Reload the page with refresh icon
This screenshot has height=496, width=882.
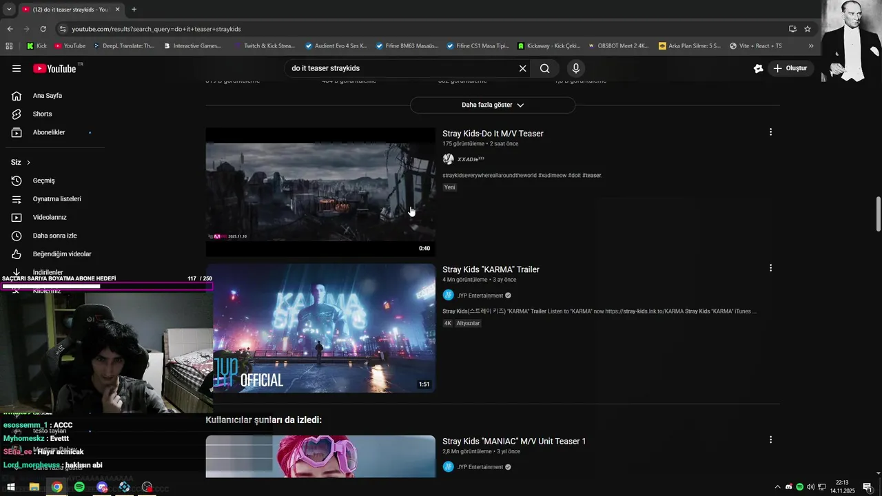pos(43,29)
